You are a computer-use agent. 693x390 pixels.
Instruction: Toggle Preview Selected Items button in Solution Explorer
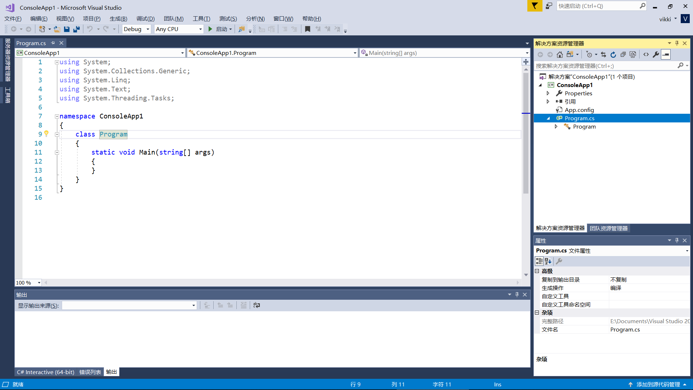pos(666,55)
